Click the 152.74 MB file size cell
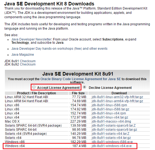This screenshot has height=150, width=155. (78, 113)
